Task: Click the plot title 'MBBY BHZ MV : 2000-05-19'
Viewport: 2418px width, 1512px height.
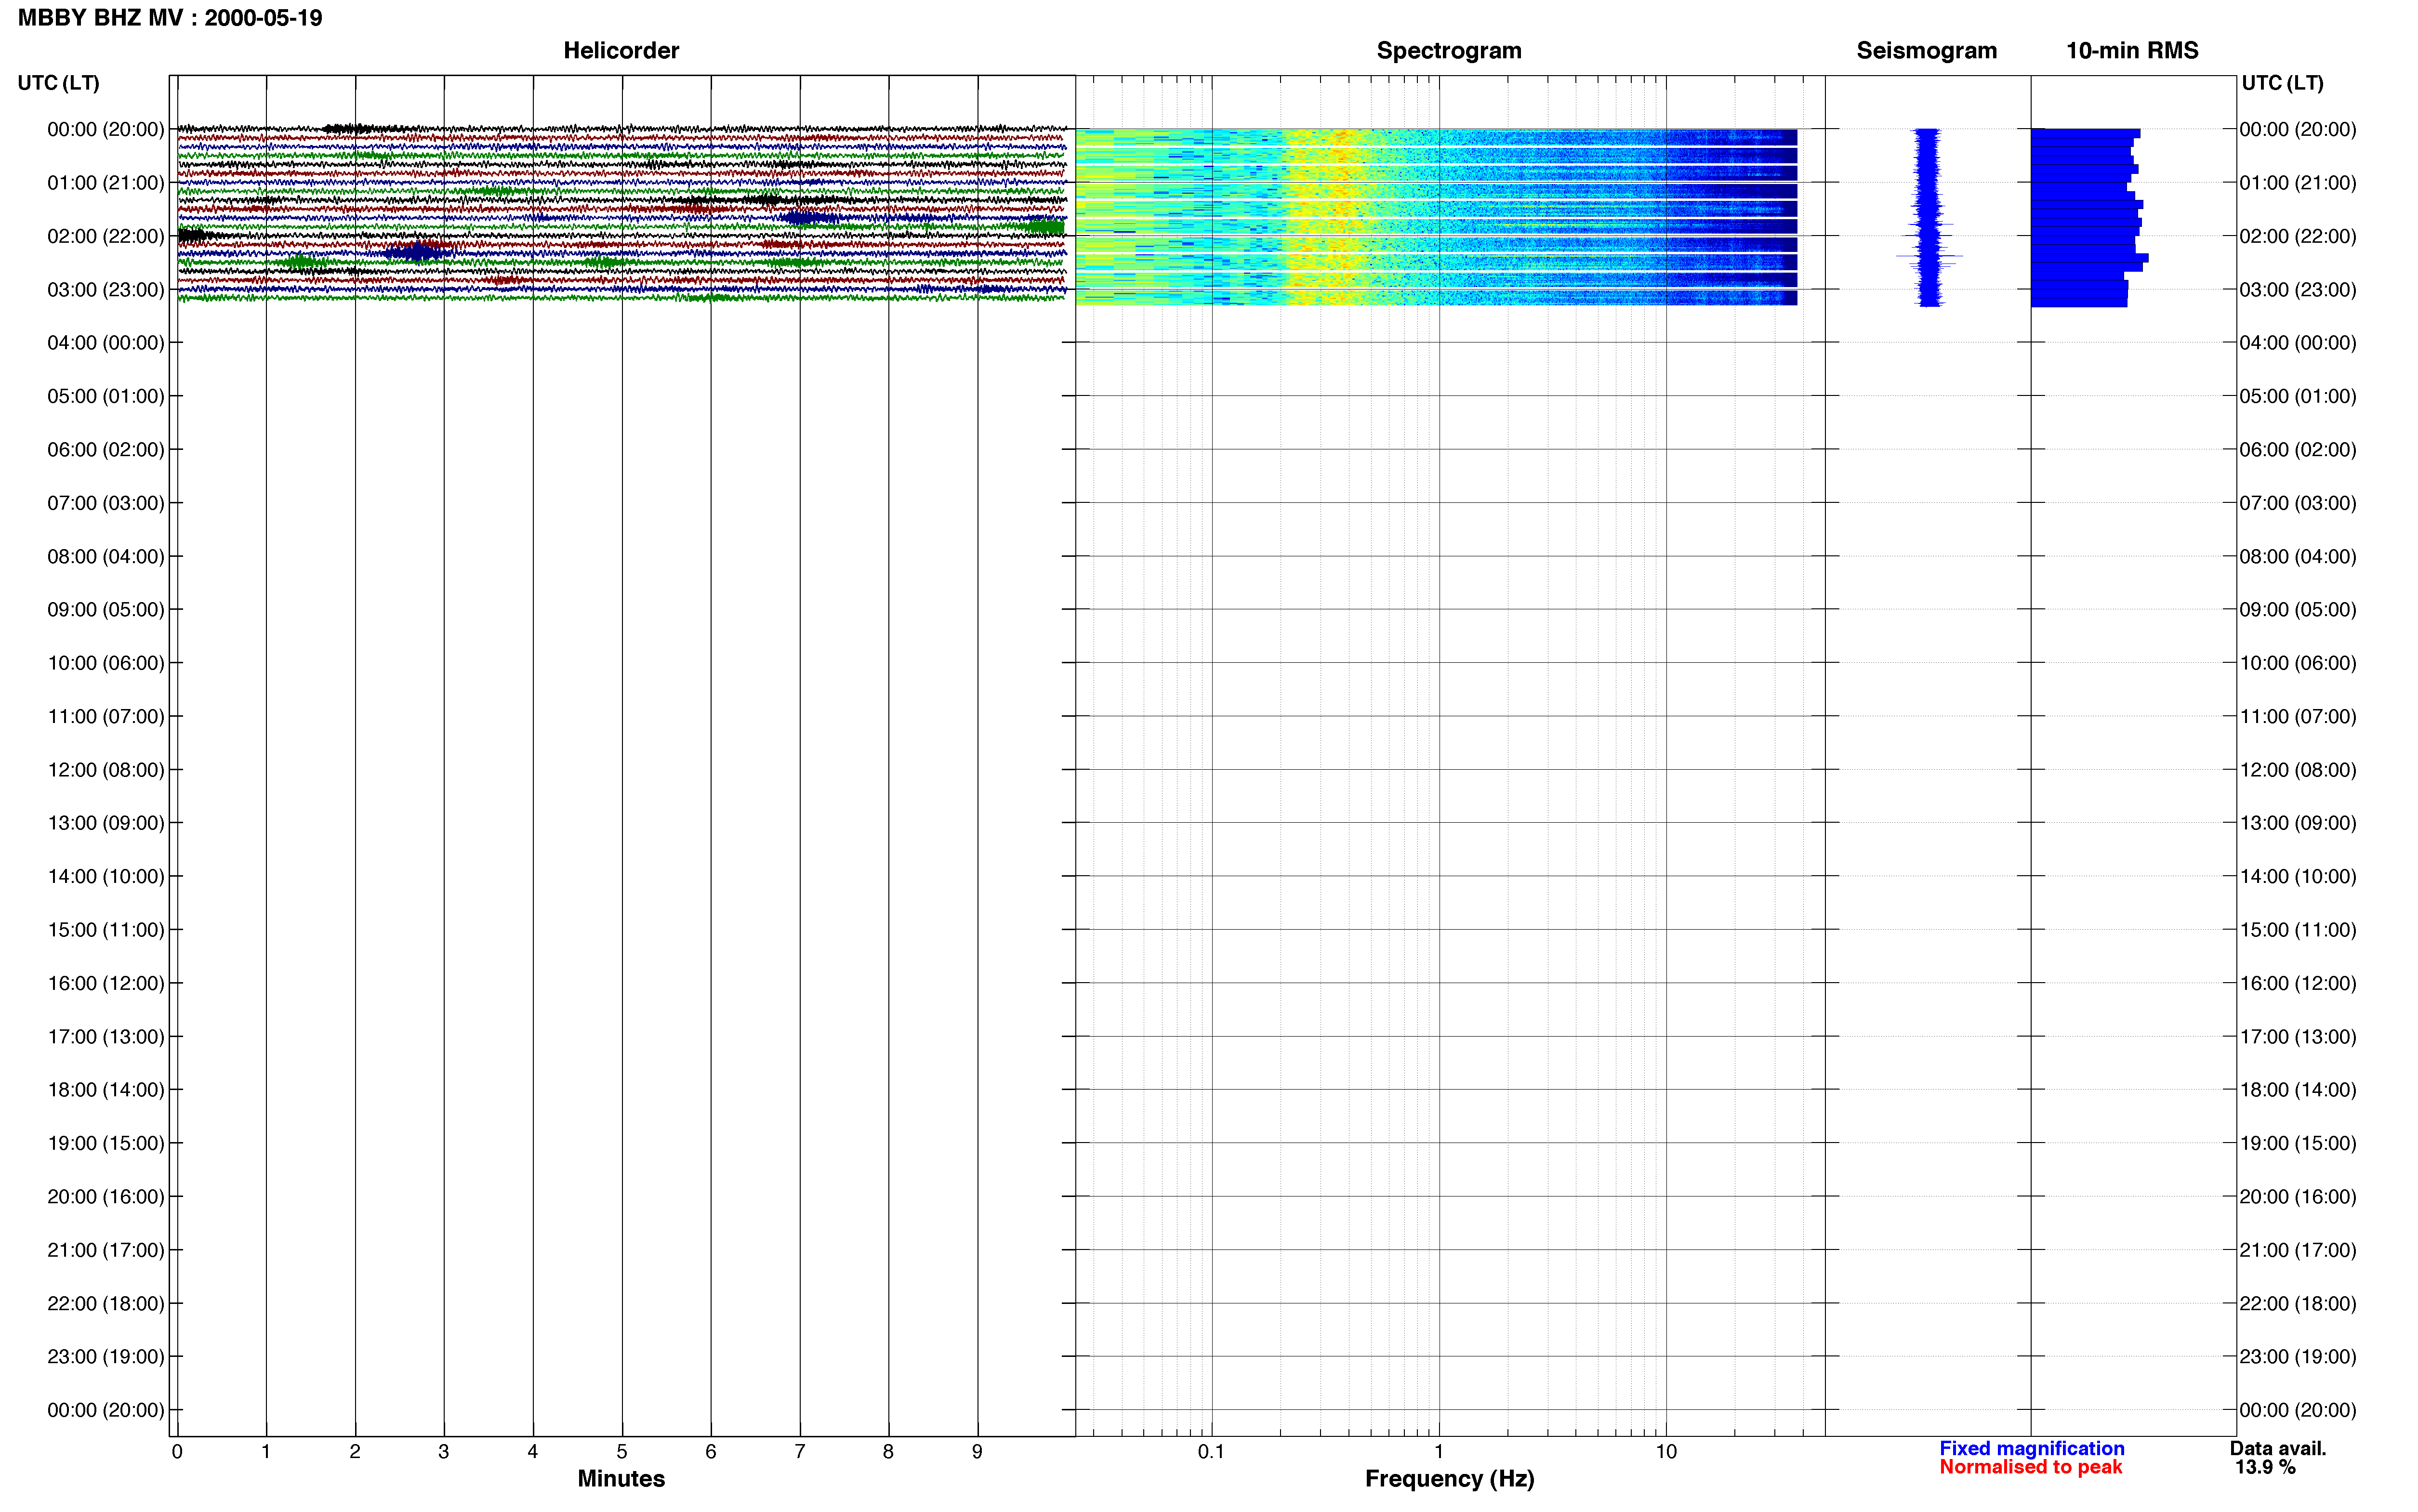Action: [x=170, y=18]
